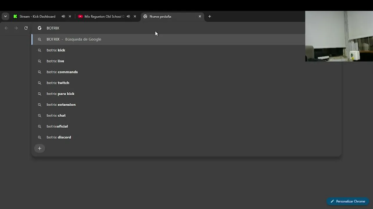
Task: Click the YouTube favicon on the second tab
Action: pos(80,17)
